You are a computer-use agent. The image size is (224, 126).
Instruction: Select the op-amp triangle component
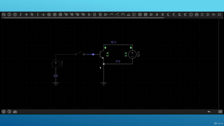coord(106,15)
